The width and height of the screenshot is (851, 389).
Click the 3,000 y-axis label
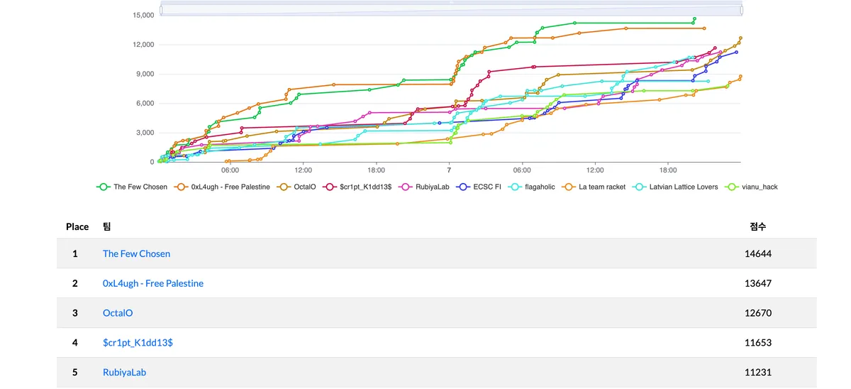[x=146, y=133]
